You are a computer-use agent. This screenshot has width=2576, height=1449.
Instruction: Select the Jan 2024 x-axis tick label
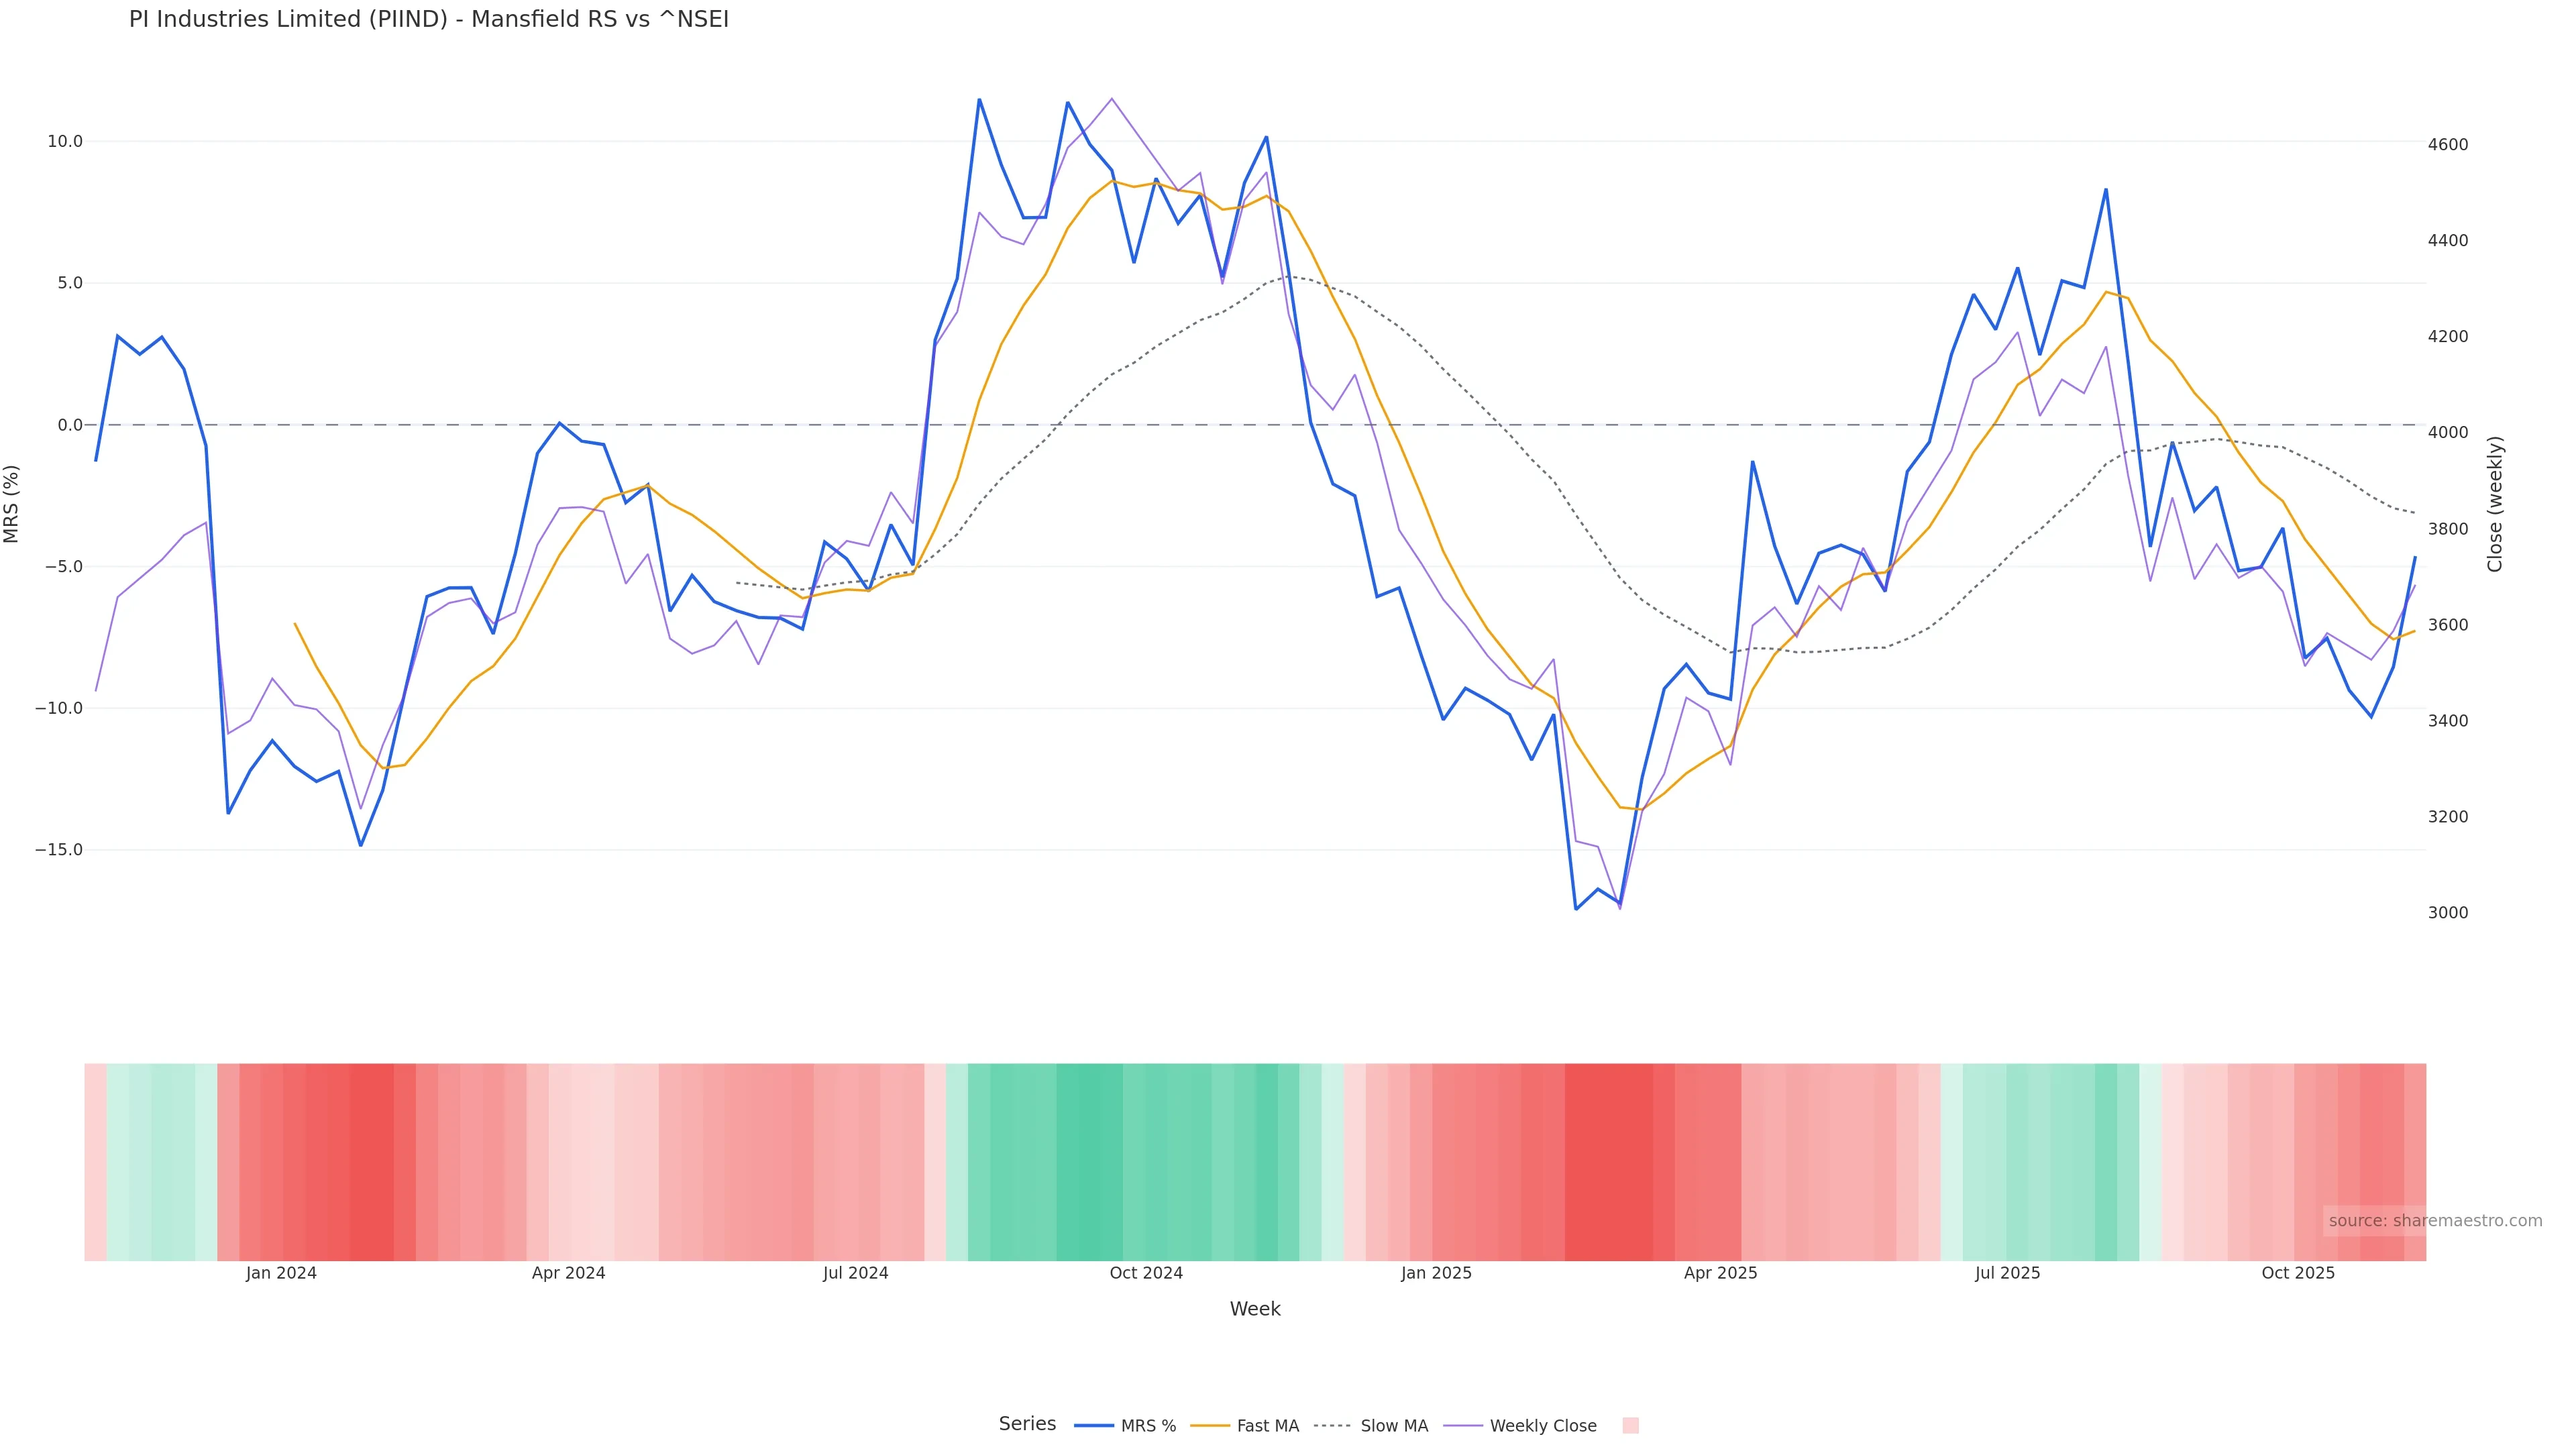point(281,1273)
